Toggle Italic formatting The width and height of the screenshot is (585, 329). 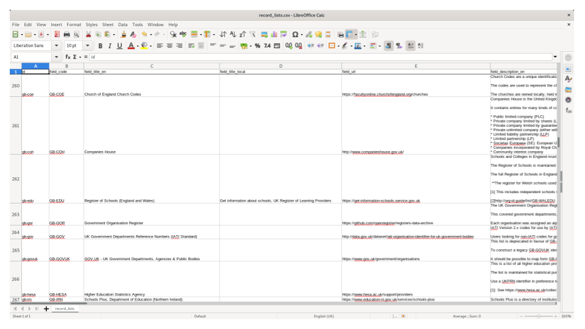[110, 46]
